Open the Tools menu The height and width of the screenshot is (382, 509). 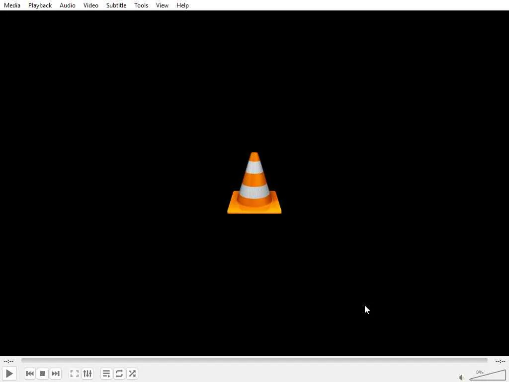141,5
